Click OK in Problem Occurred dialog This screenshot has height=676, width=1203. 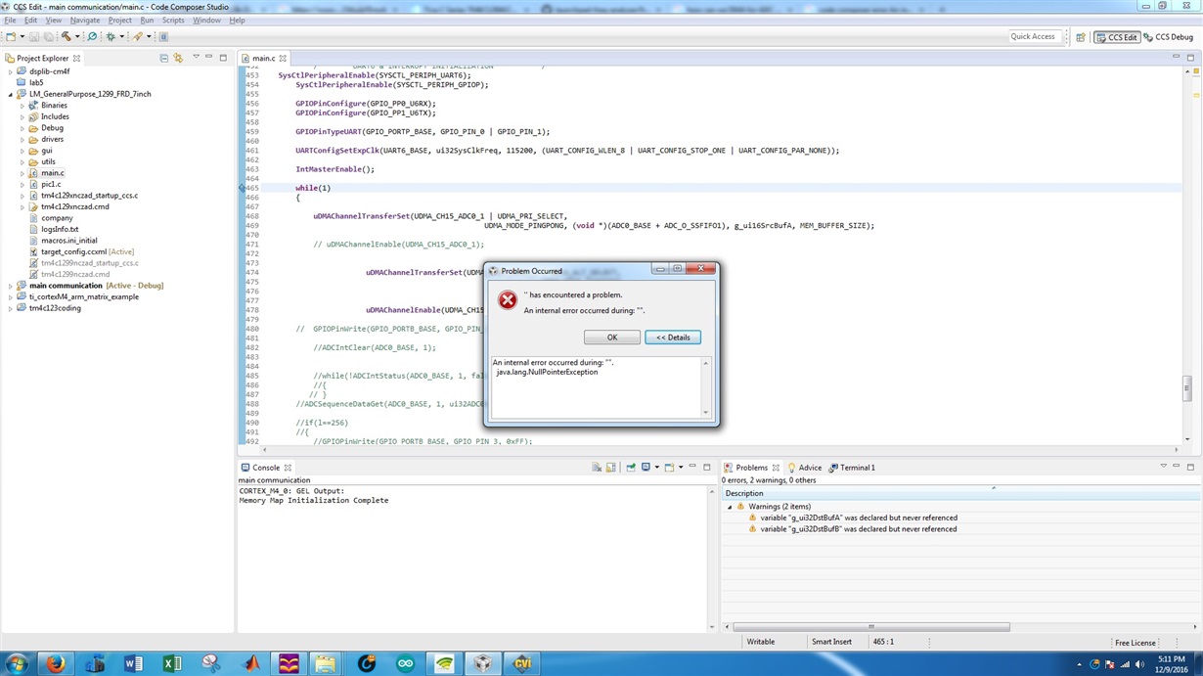(x=612, y=338)
